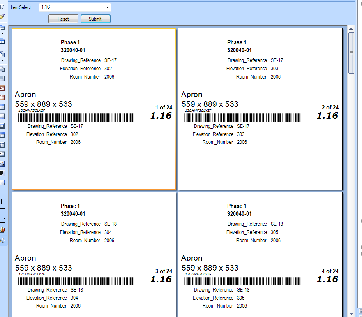362x317 pixels.
Task: Select the horizontal line drawing tool
Action: pos(2,192)
